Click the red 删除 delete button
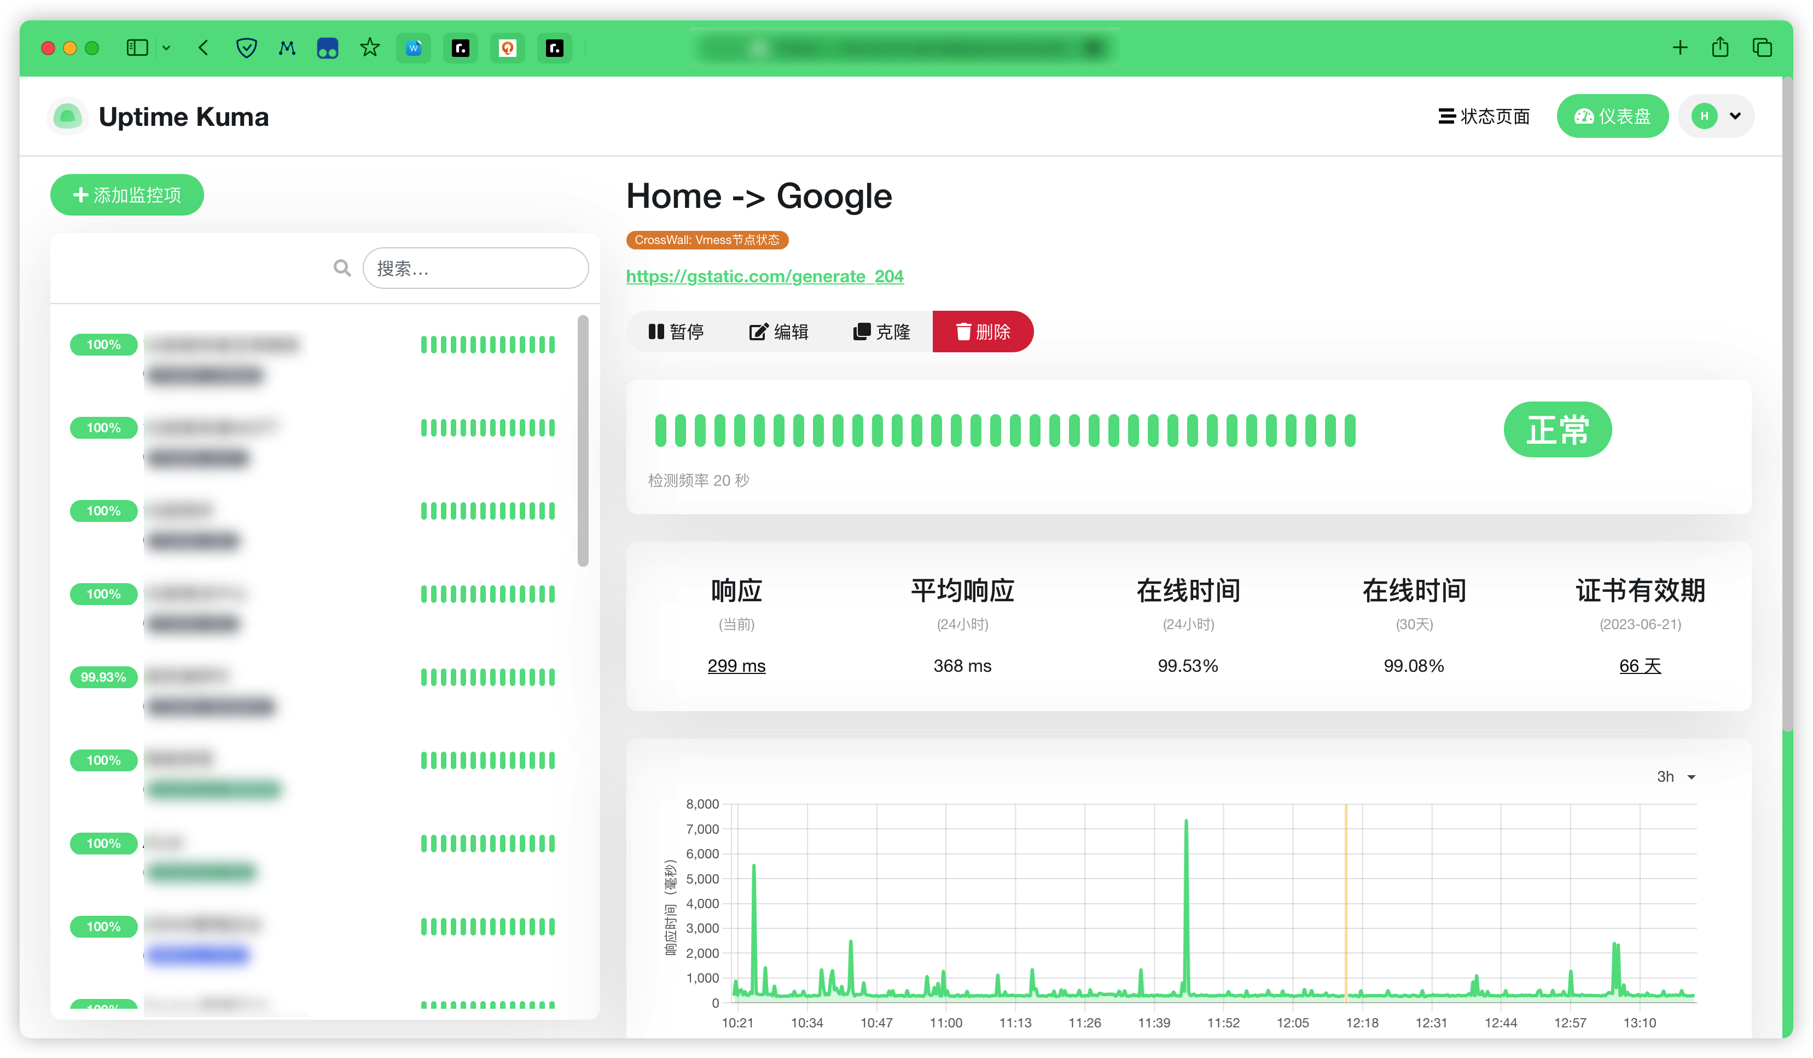Viewport: 1813px width, 1058px height. [x=982, y=332]
